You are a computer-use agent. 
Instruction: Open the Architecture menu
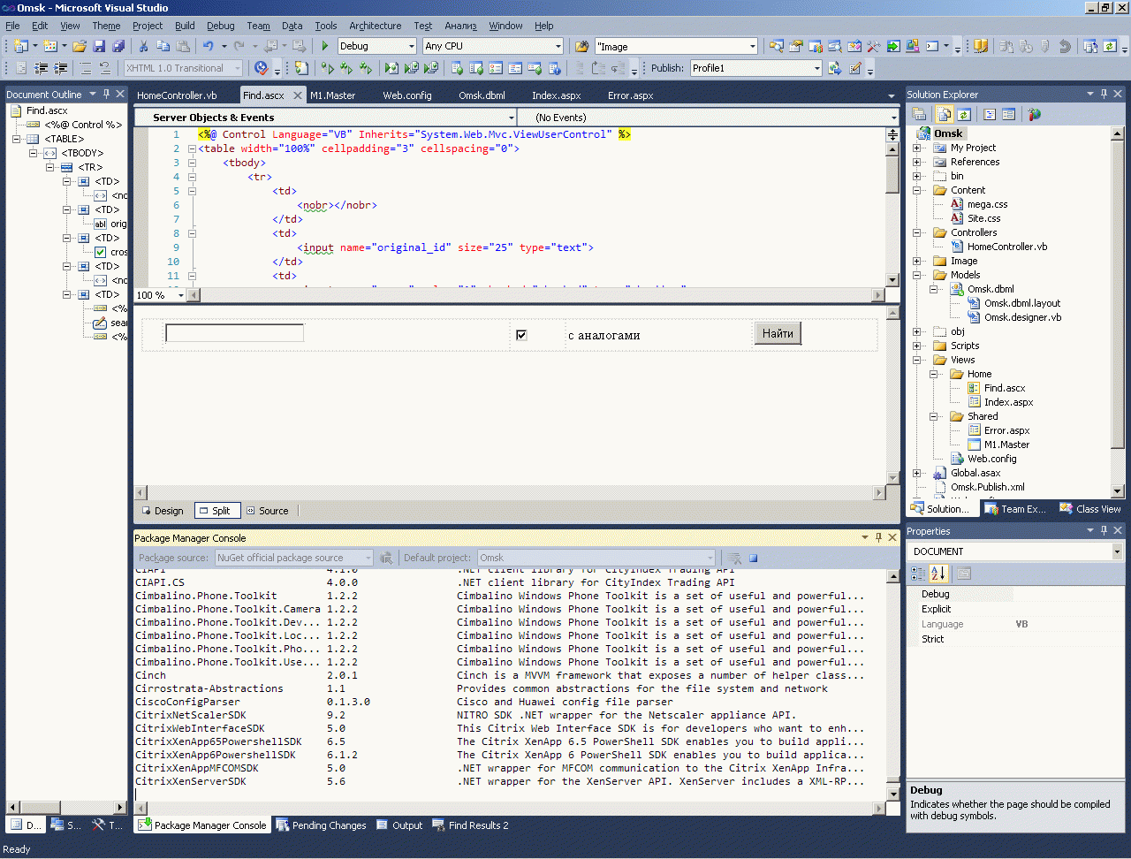click(x=375, y=26)
